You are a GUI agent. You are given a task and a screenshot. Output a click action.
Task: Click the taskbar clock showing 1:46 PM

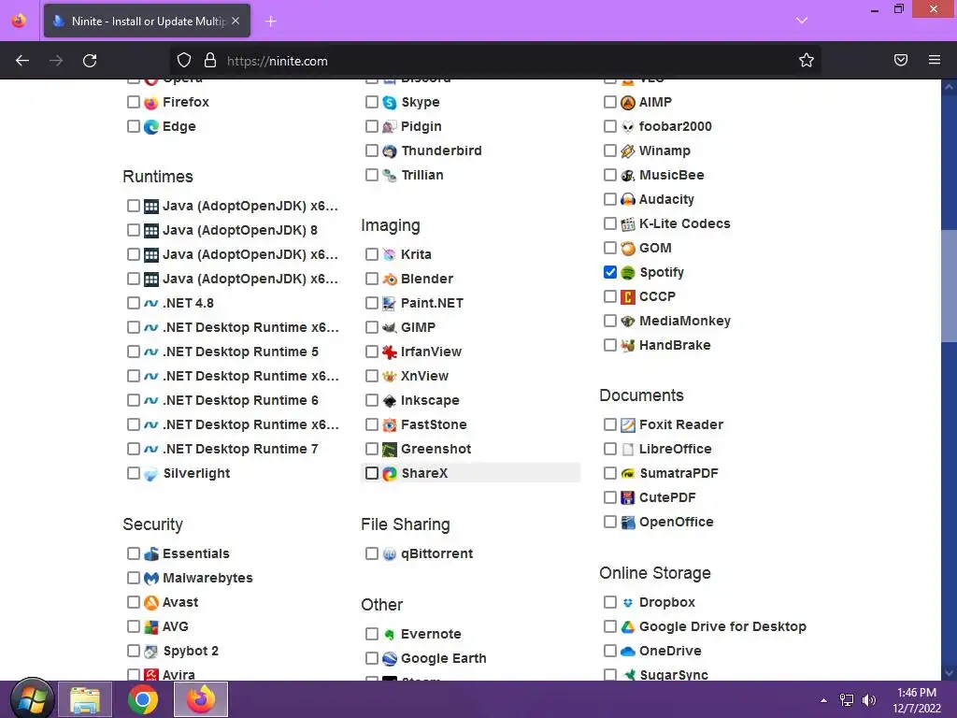[x=917, y=700]
